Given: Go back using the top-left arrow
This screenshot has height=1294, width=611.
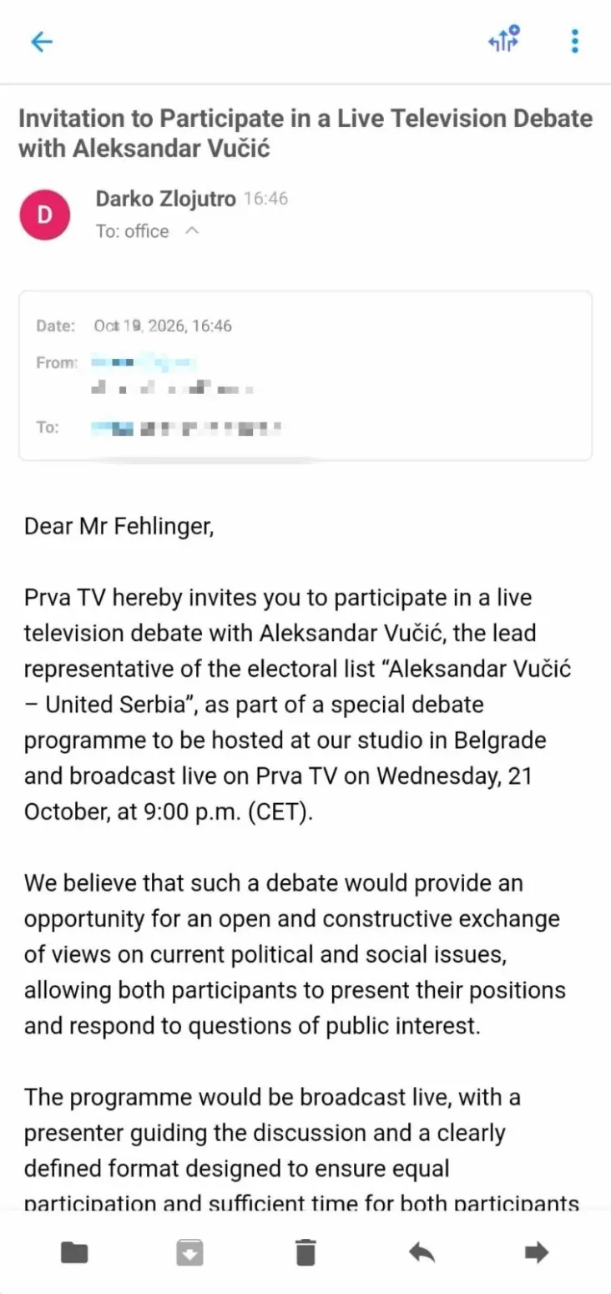Looking at the screenshot, I should tap(41, 42).
